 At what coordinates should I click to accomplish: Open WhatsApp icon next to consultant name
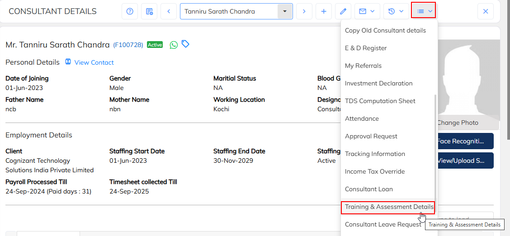click(174, 45)
